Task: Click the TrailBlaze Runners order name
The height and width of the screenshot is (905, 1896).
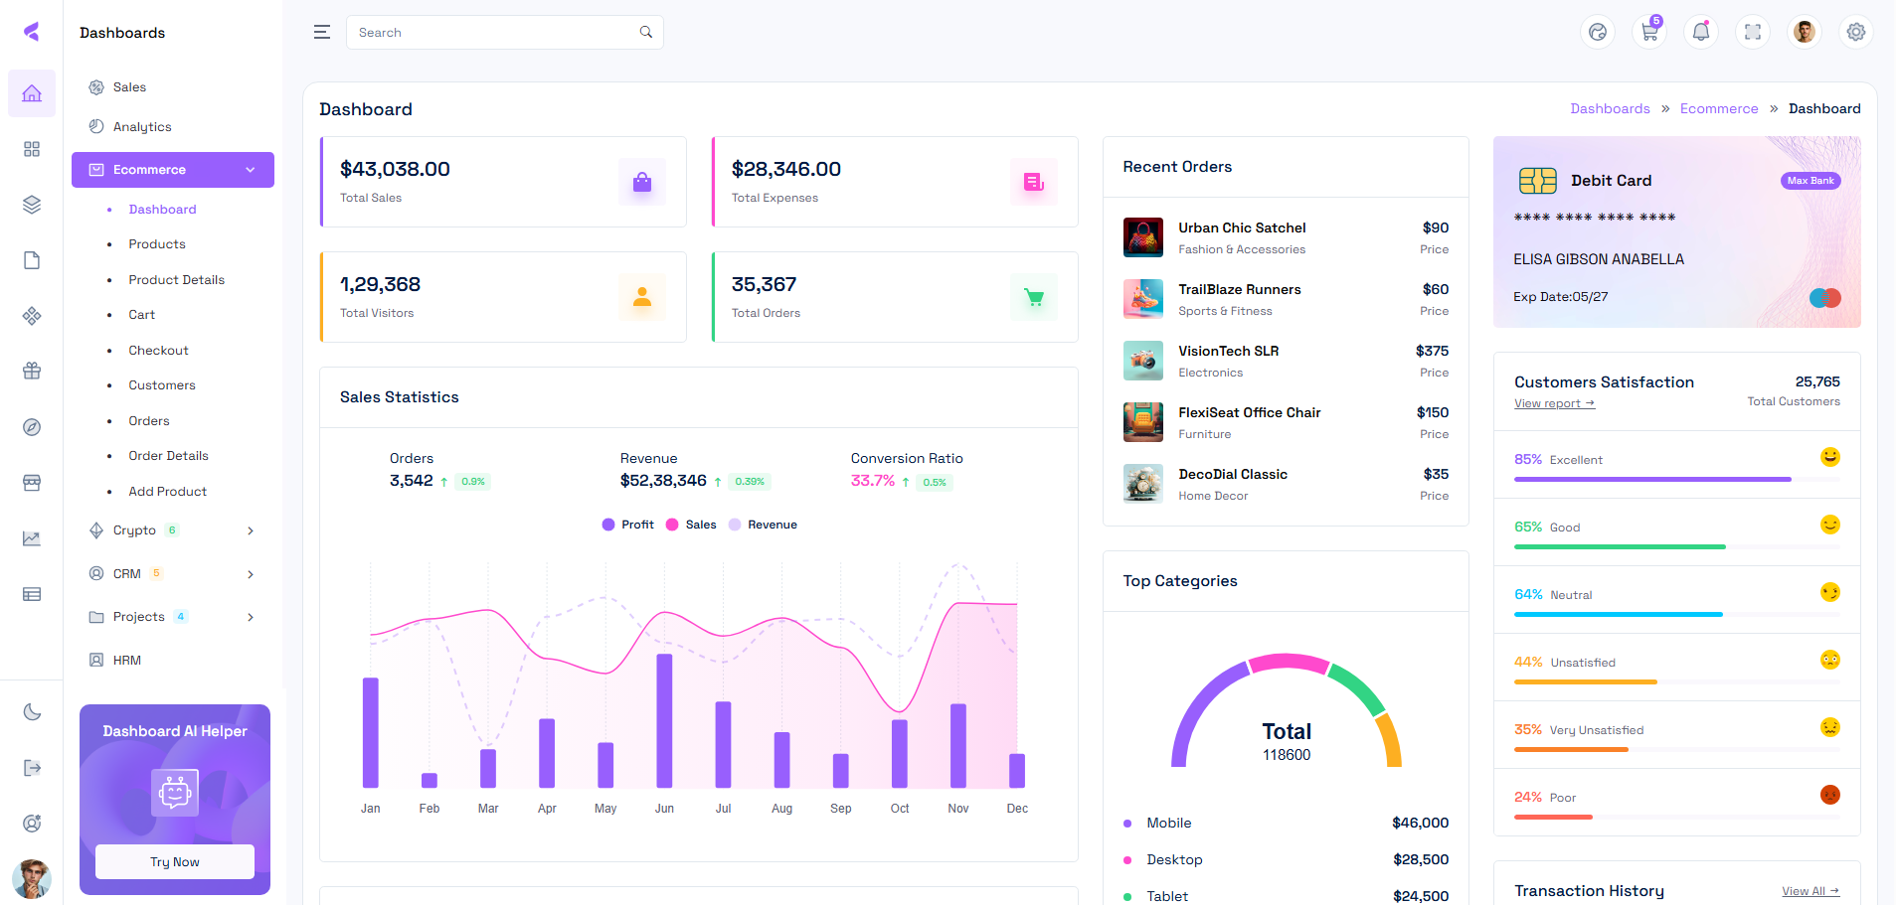Action: click(x=1239, y=290)
